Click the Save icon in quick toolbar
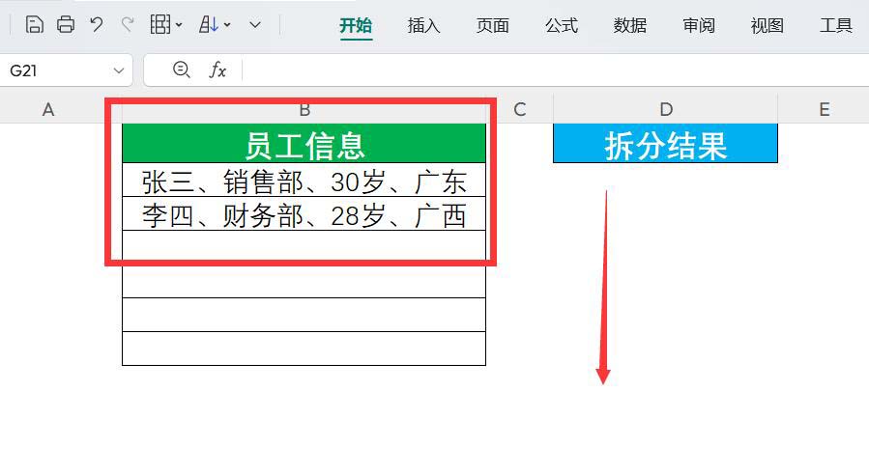This screenshot has width=869, height=475. 34,25
